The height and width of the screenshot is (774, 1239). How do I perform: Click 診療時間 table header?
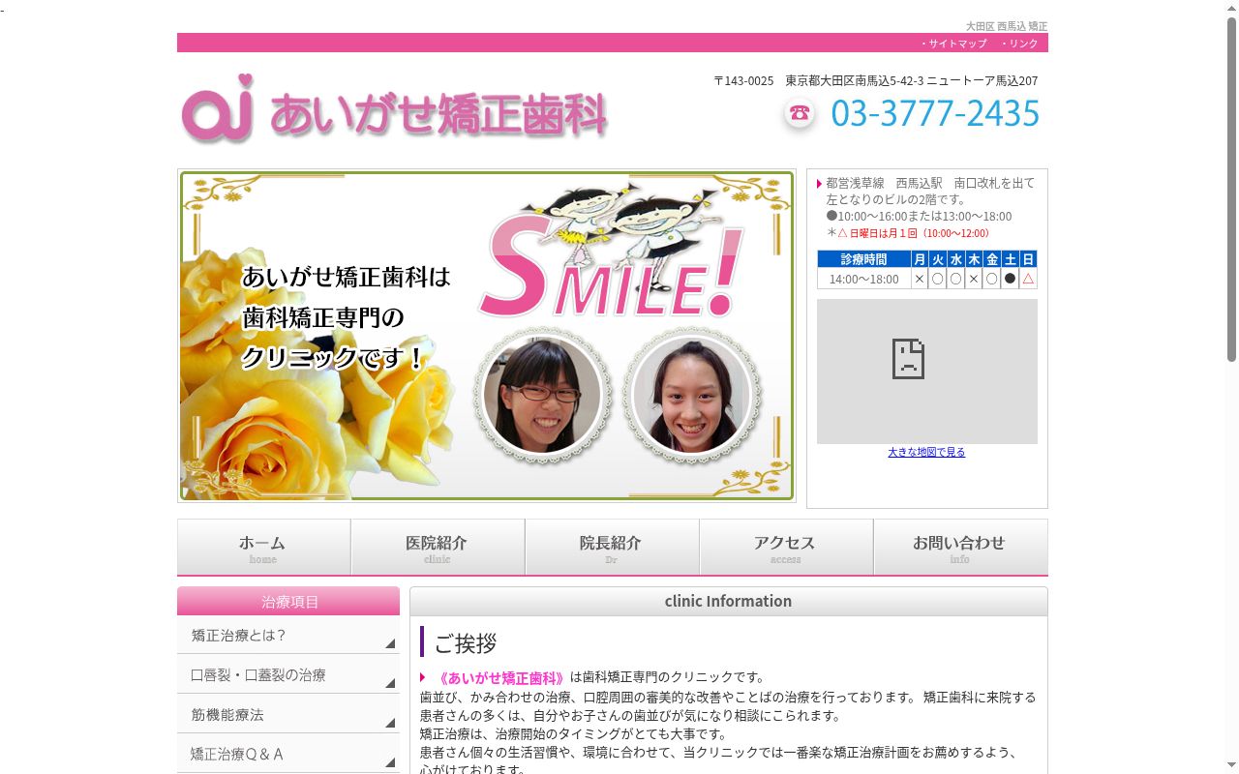click(863, 259)
